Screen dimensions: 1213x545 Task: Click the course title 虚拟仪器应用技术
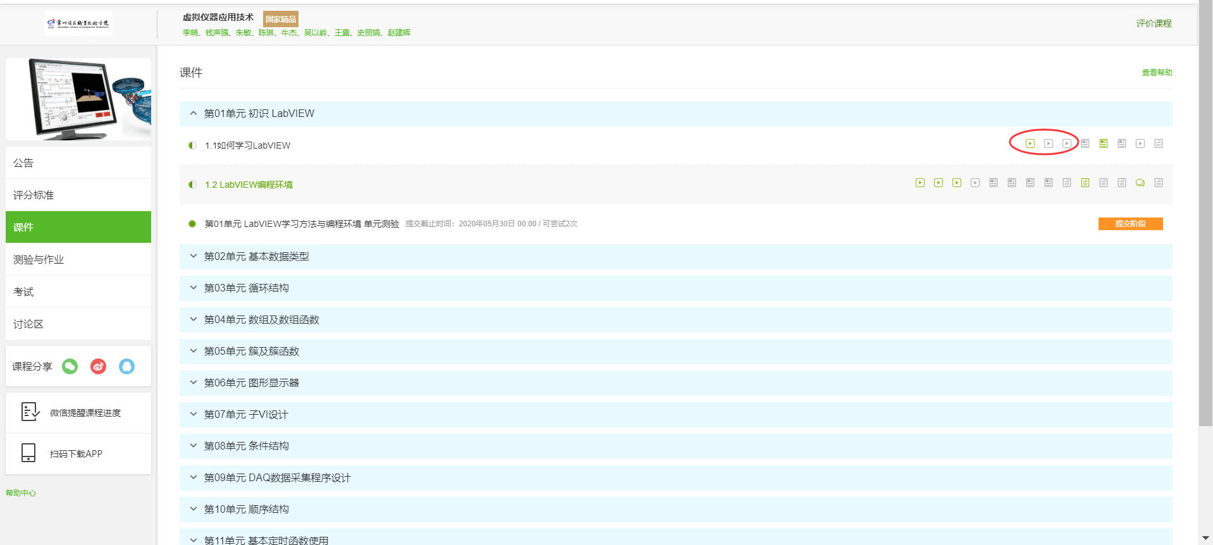tap(218, 18)
